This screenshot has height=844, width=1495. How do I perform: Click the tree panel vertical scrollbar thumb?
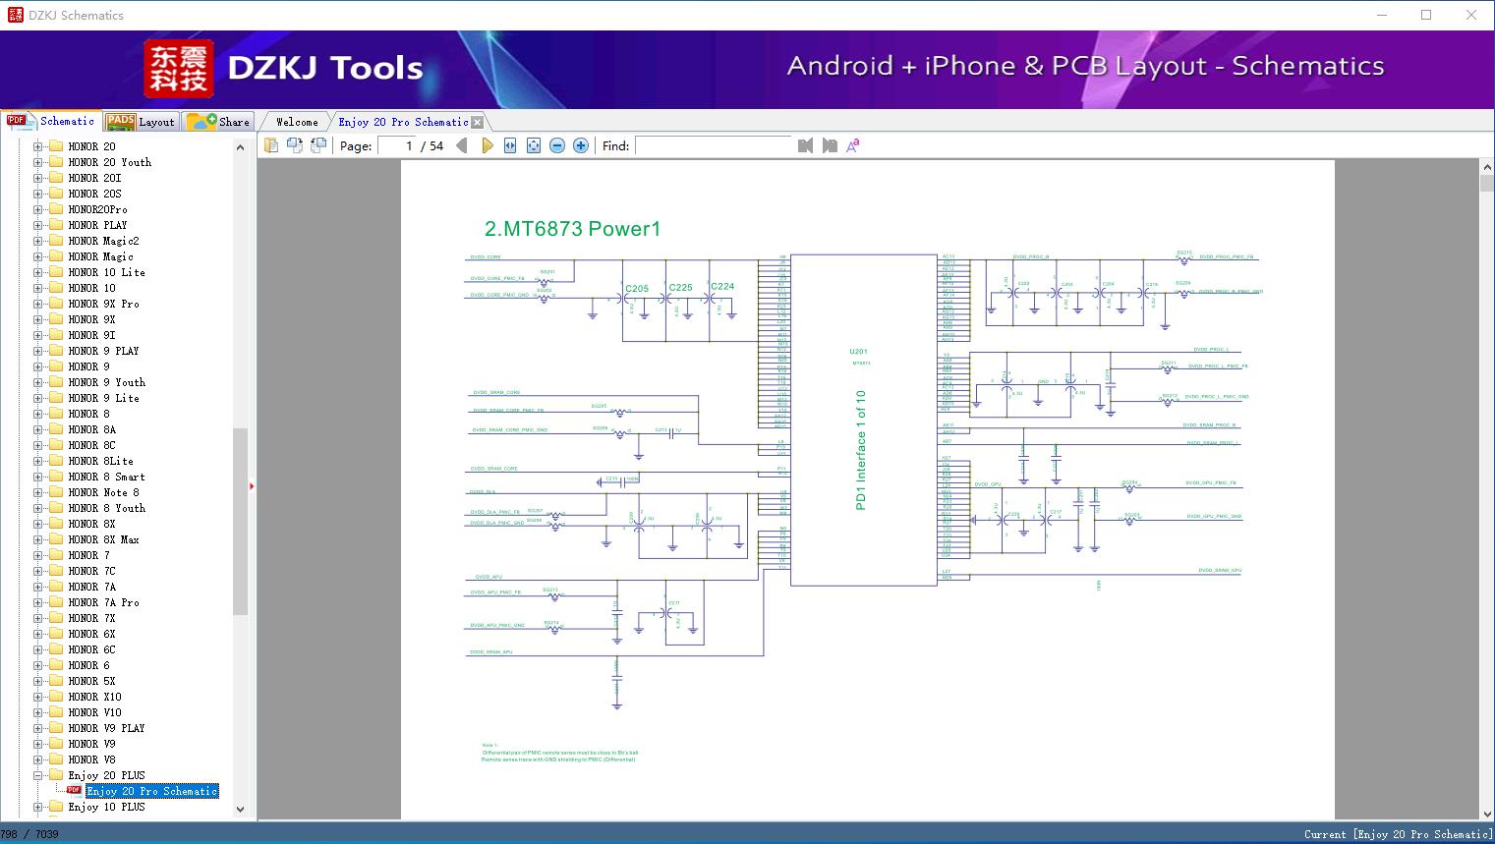click(240, 521)
